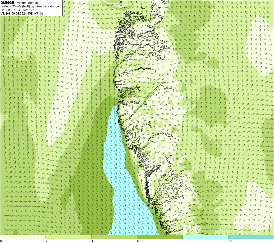Viewport: 274px width, 243px height.
Task: Click the valid time 'VT: þri. 09.04.2024 15Z'
Action: (17, 13)
